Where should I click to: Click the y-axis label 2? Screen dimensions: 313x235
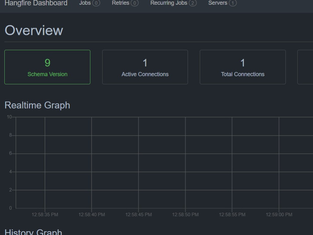tap(11, 190)
